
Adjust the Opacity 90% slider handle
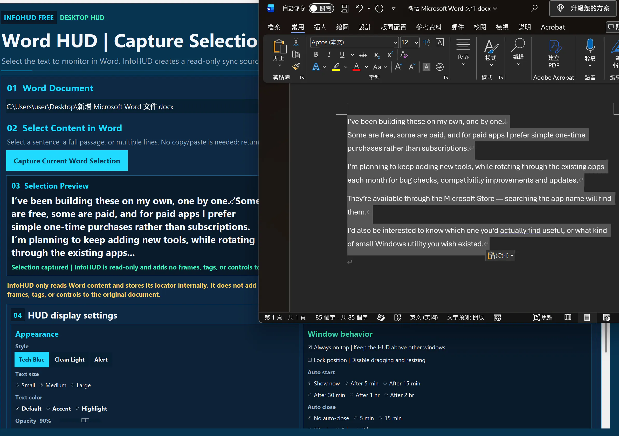pyautogui.click(x=85, y=420)
